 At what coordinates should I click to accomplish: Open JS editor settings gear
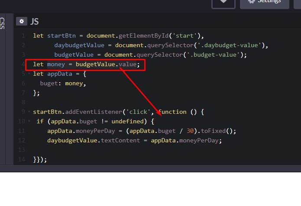[22, 21]
